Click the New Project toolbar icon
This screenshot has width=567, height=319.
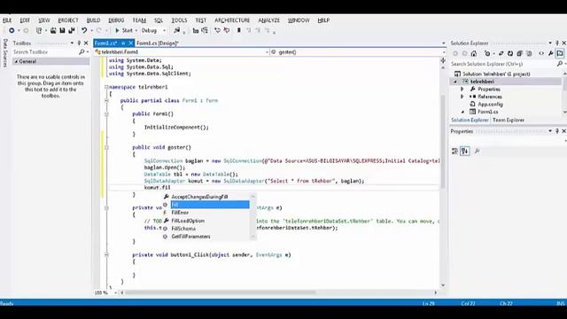39,31
